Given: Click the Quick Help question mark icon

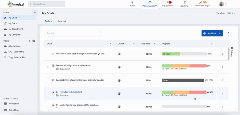Looking at the screenshot, I should (5, 110).
